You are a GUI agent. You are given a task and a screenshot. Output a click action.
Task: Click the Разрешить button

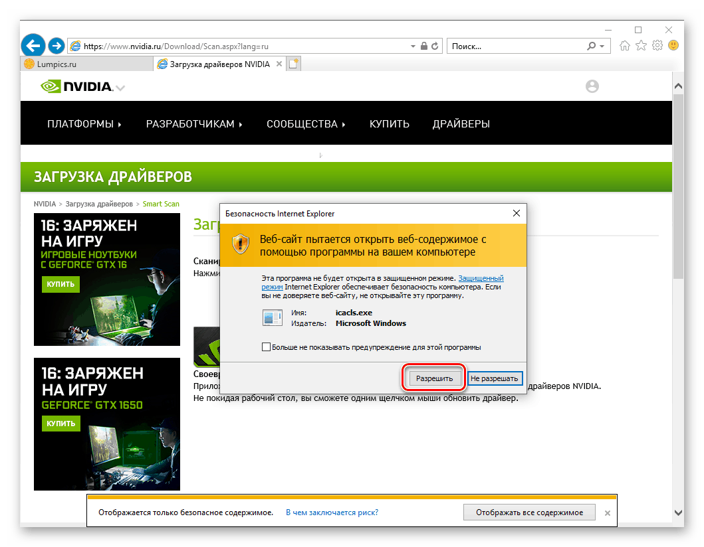click(434, 378)
